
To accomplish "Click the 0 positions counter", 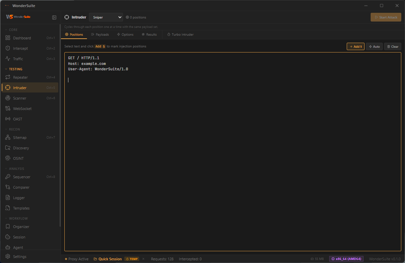I will point(136,17).
